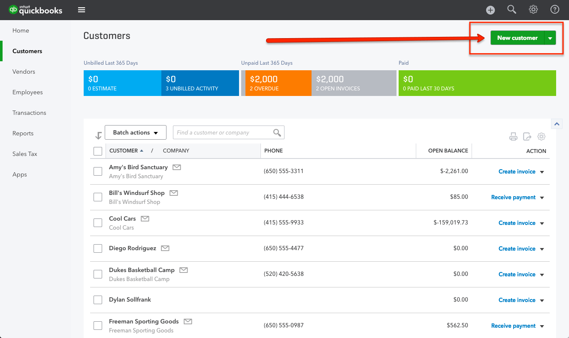This screenshot has height=338, width=569.
Task: Click the sort arrow beside Batch actions
Action: [98, 135]
